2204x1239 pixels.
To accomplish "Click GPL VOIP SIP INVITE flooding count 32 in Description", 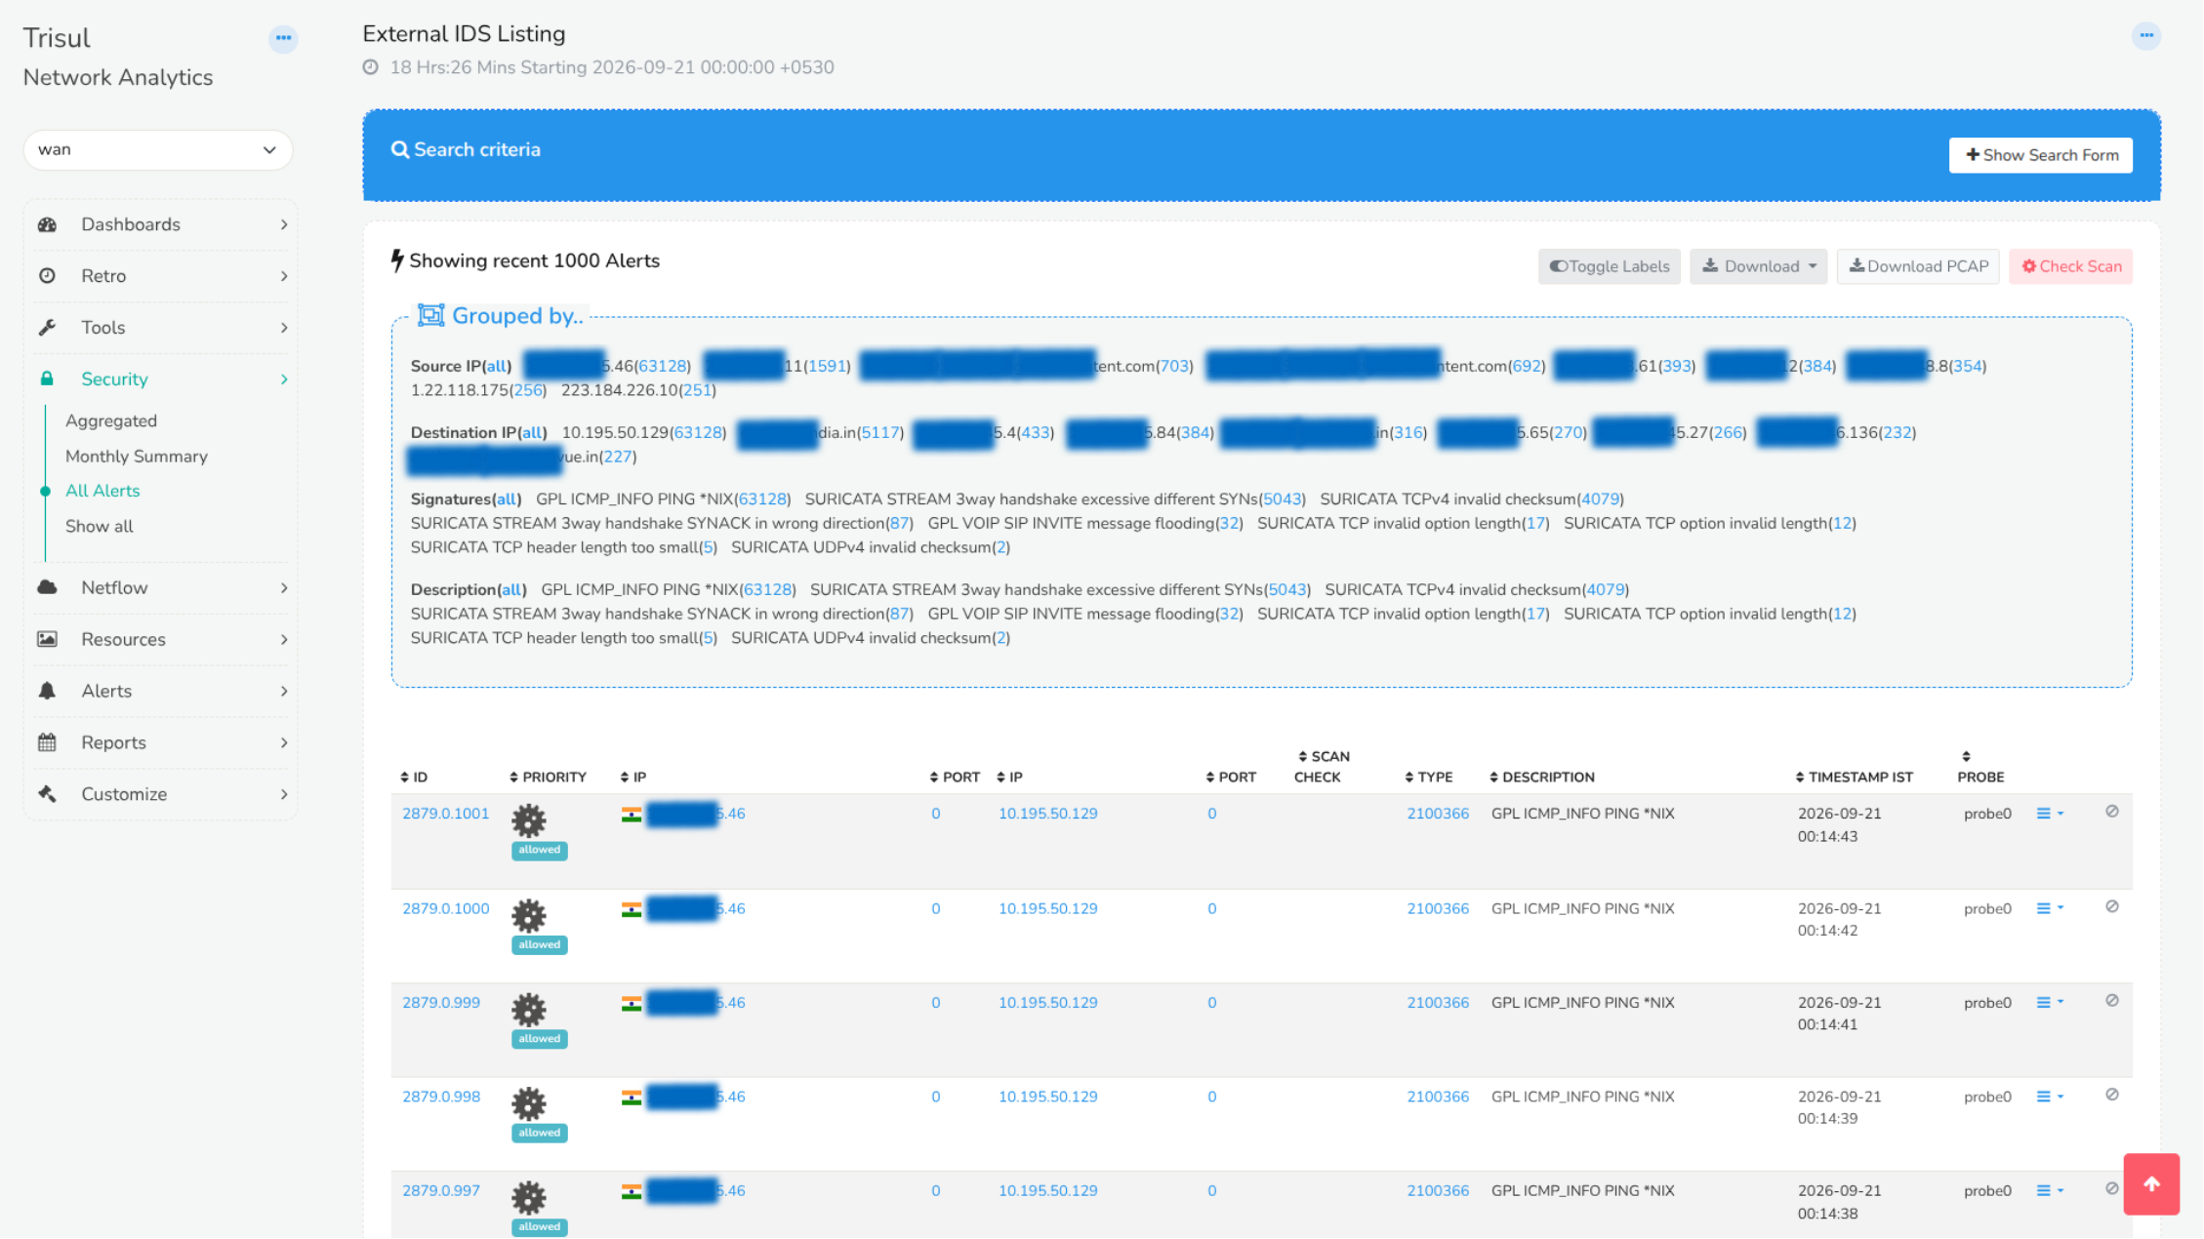I will pos(1230,614).
